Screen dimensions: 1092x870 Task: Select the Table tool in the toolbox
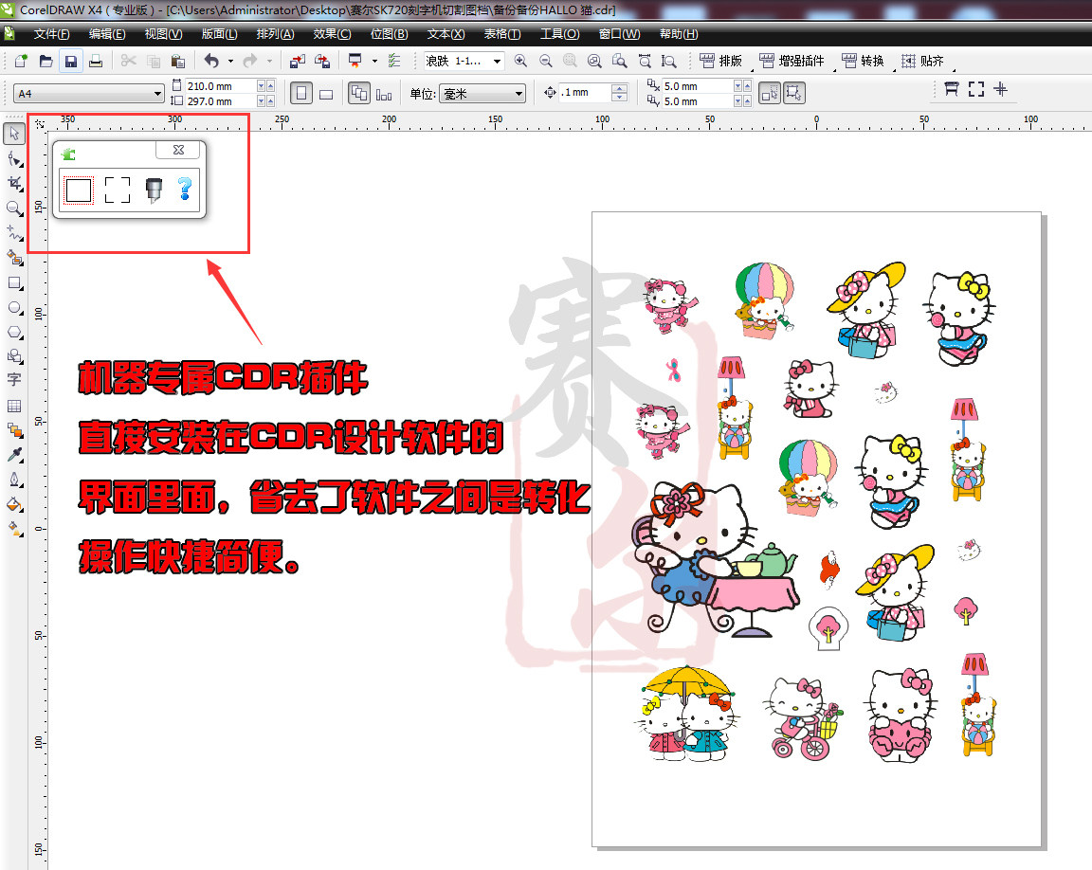point(14,406)
